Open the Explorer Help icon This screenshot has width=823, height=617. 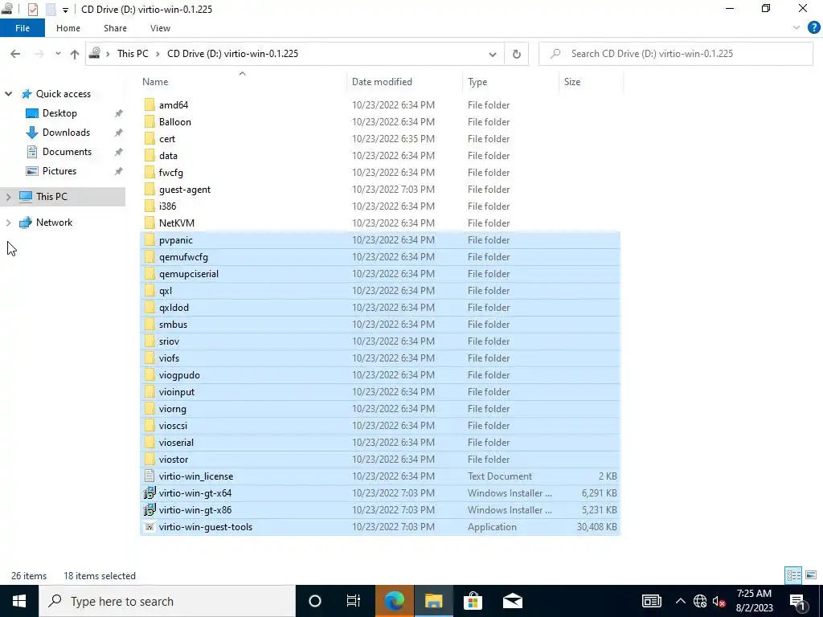[813, 28]
